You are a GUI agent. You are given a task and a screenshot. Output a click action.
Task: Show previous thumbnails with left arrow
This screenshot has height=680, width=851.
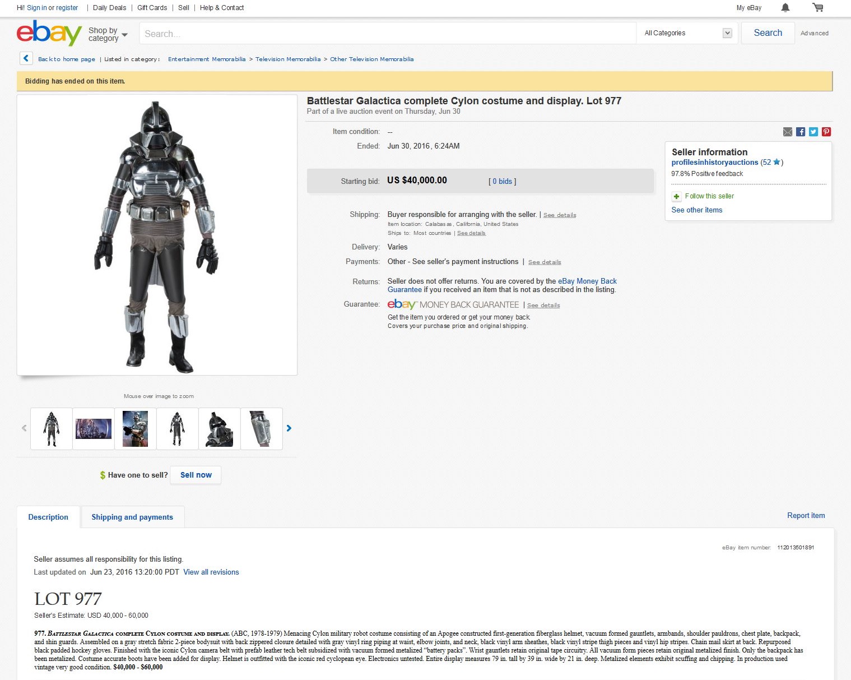(24, 428)
